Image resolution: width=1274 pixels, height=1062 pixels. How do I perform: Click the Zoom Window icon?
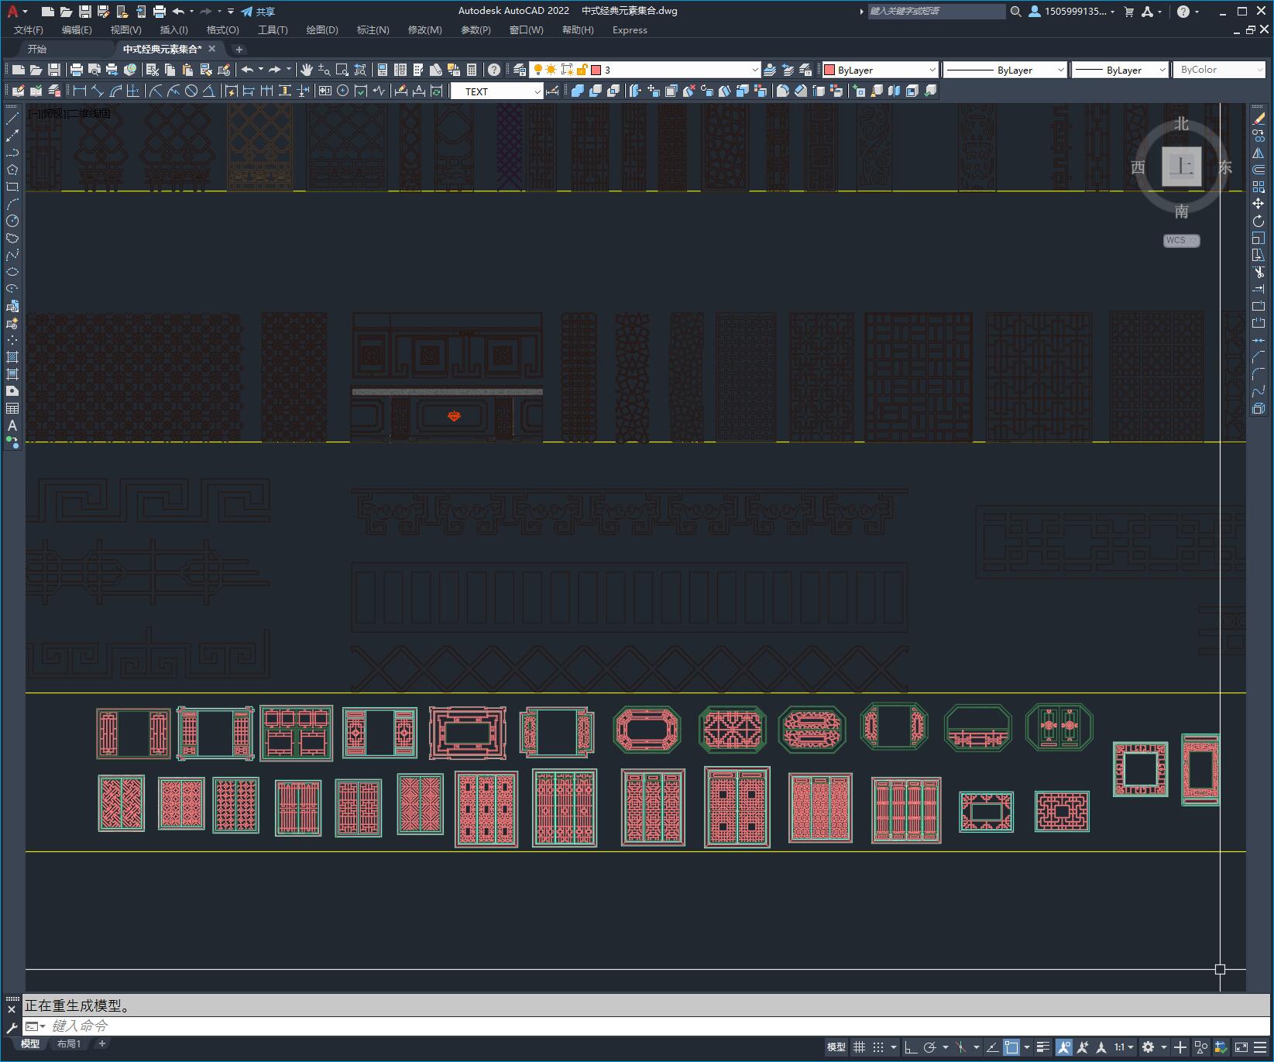pos(342,70)
